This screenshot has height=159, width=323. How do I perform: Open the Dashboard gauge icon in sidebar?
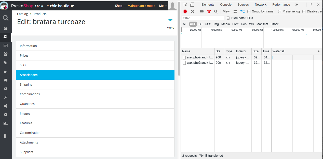coord(6,28)
